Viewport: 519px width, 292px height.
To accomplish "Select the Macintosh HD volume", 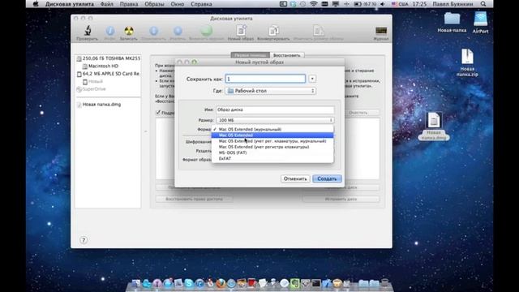I will [x=101, y=66].
